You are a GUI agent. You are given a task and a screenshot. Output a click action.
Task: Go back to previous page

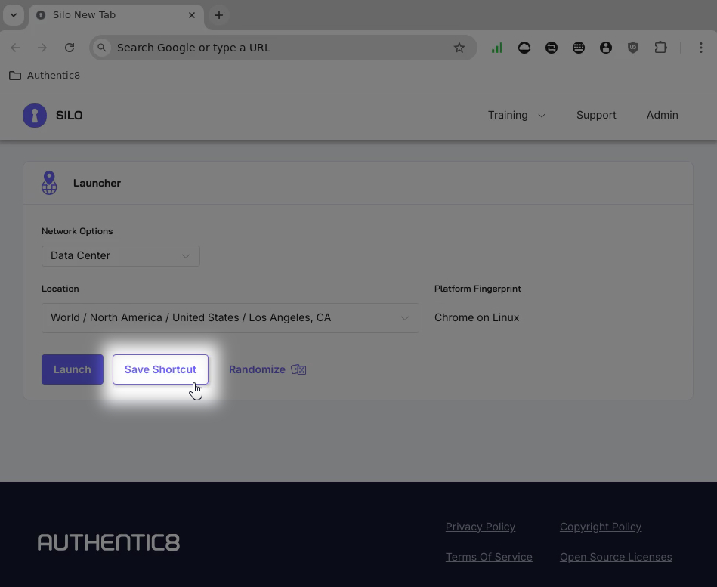(15, 48)
